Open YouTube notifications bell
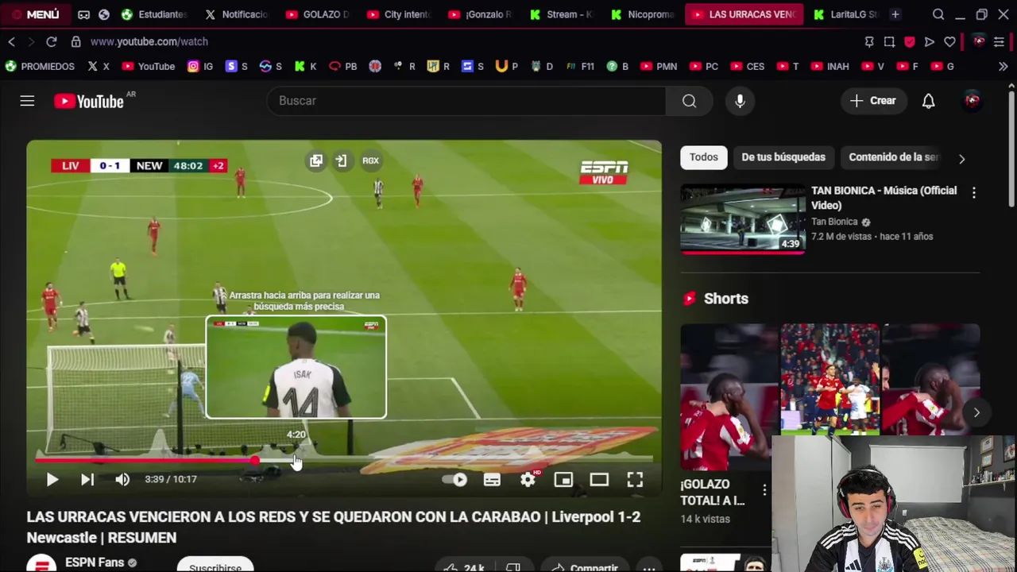The width and height of the screenshot is (1017, 572). (x=928, y=101)
